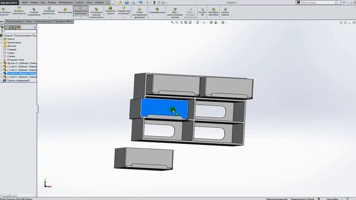Image resolution: width=356 pixels, height=200 pixels.
Task: Click Автокрепежи smart fasteners tool
Action: click(65, 11)
